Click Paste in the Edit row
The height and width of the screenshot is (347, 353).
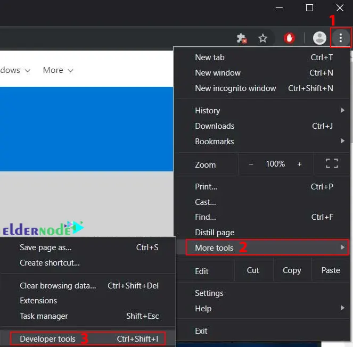point(331,270)
